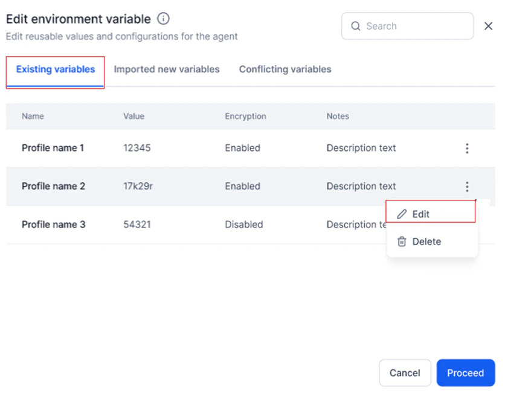Choose Edit from the context menu
508x396 pixels.
coord(421,213)
